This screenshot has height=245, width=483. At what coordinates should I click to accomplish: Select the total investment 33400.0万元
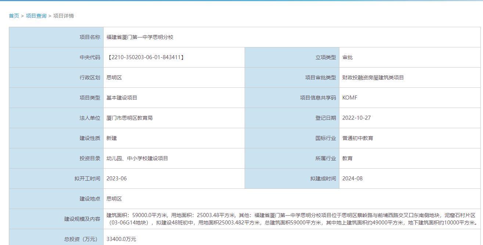[x=121, y=239]
